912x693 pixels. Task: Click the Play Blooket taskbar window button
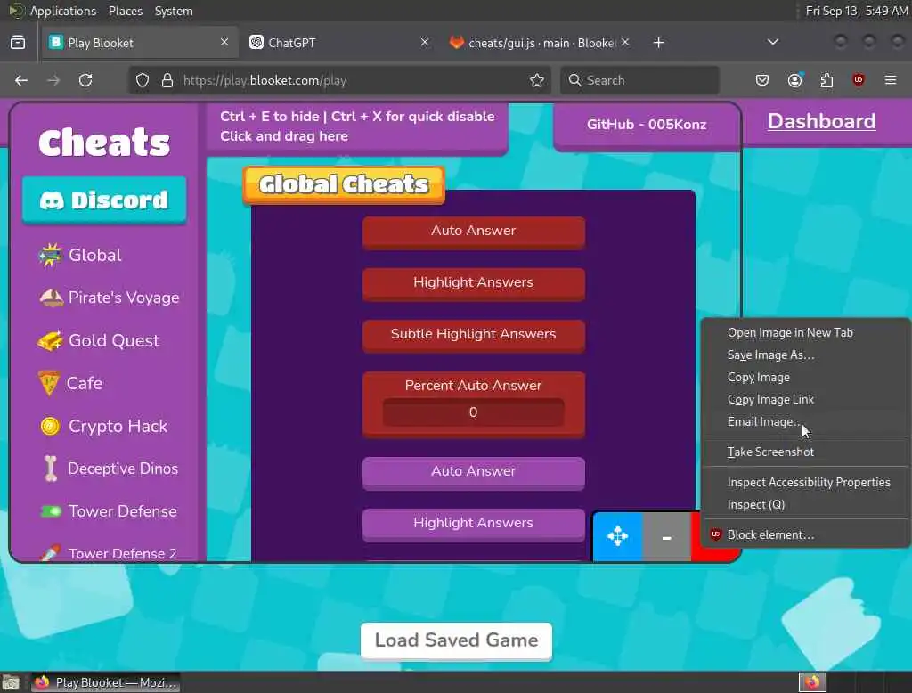105,682
